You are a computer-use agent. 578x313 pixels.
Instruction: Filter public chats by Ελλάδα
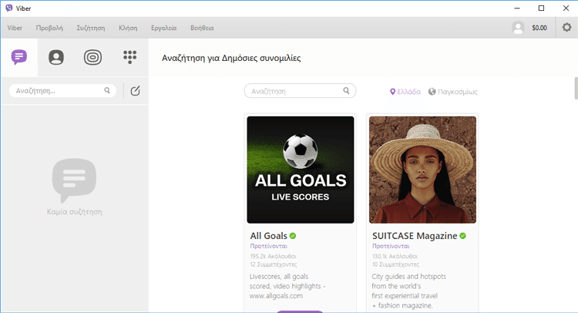coord(405,92)
